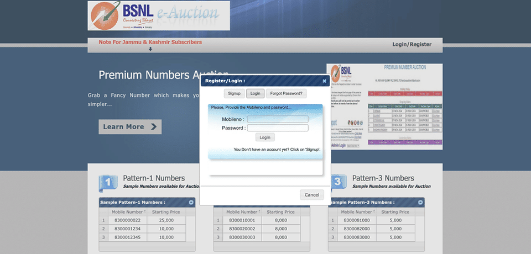Screen dimensions: 531x254
Task: Expand the Jammu & Kashmir note arrow
Action: coord(150,49)
